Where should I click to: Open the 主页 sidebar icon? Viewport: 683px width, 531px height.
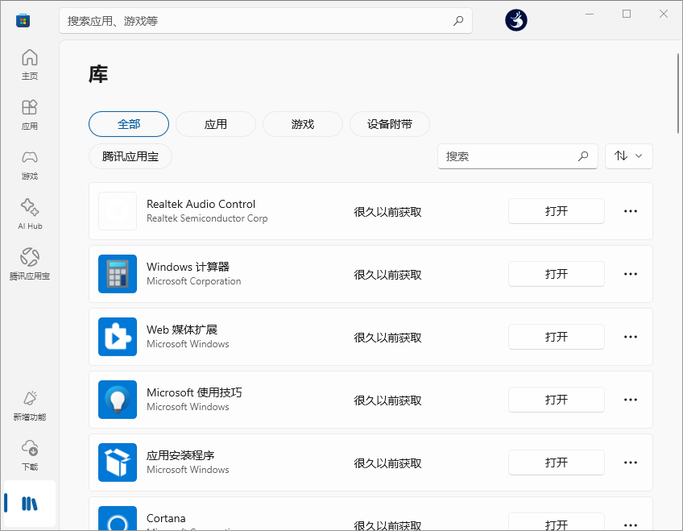click(29, 63)
